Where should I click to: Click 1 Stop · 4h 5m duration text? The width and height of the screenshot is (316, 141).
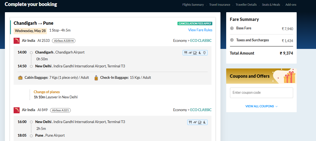60,30
